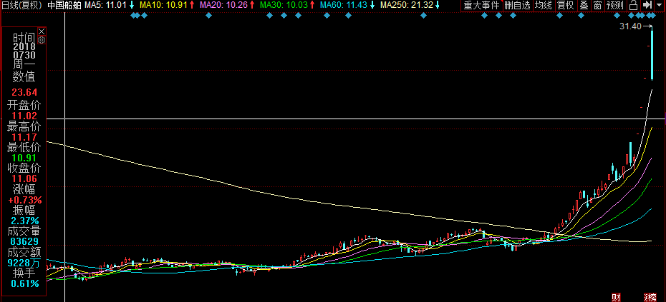Click event diamond beneath the MA10 label
The image size is (666, 302).
(144, 16)
